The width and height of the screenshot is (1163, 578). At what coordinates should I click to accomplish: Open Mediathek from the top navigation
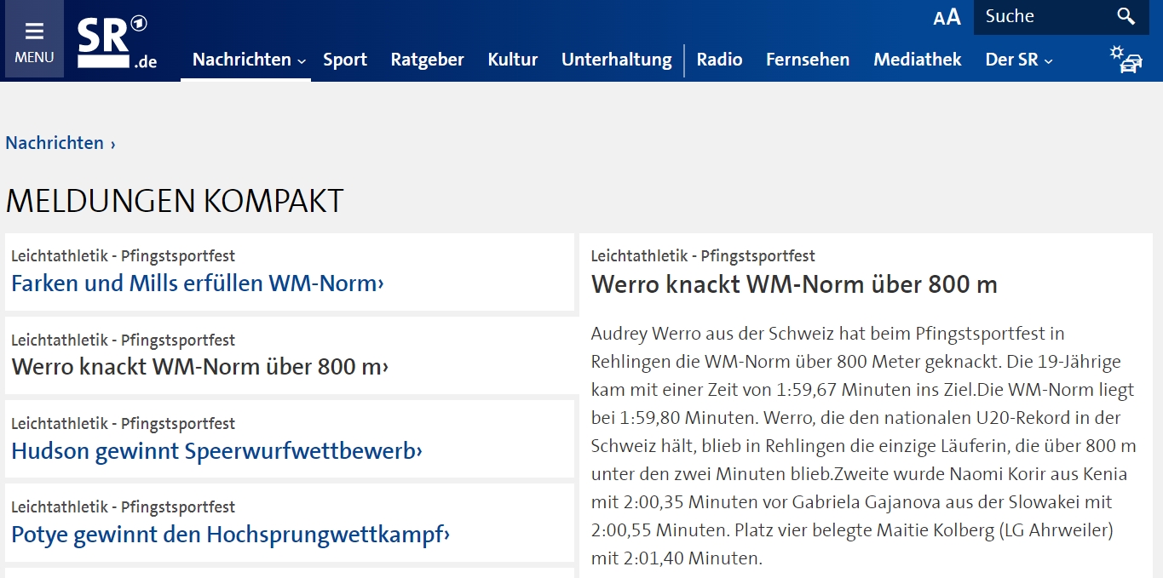click(917, 60)
